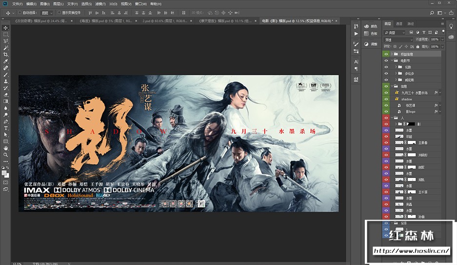The height and width of the screenshot is (265, 457).
Task: Collapse the 电影节 layer group
Action: point(392,60)
